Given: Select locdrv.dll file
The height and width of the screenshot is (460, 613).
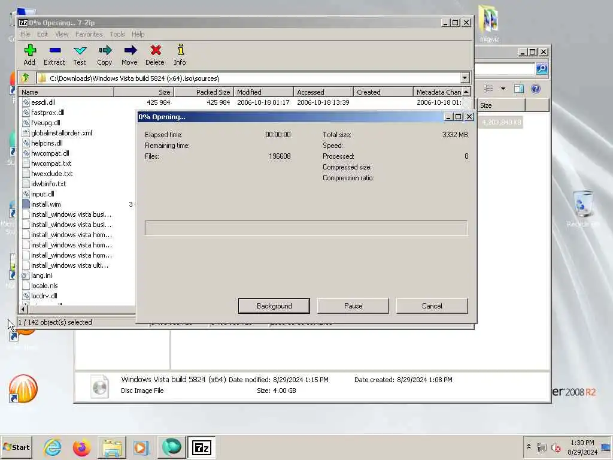Looking at the screenshot, I should tap(44, 296).
